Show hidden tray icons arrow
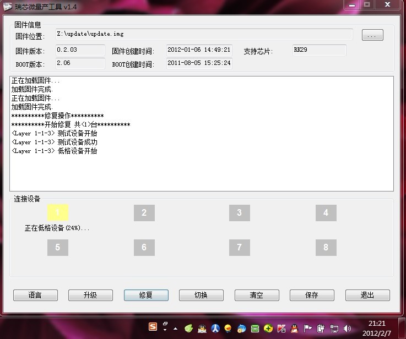Image resolution: width=406 pixels, height=339 pixels. pyautogui.click(x=176, y=329)
